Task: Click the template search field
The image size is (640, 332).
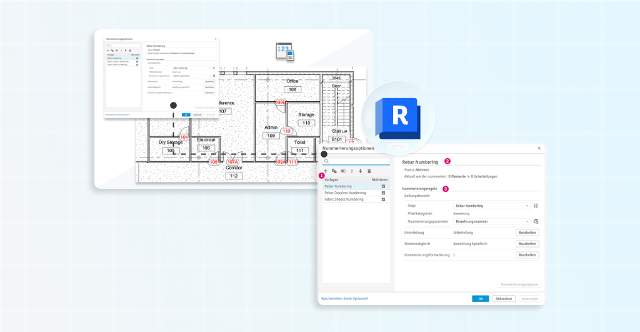Action: (x=356, y=162)
